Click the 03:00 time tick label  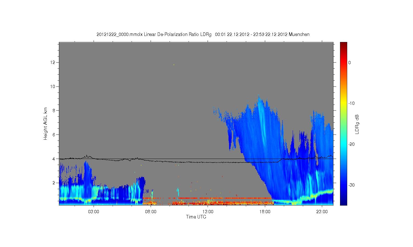94,212
